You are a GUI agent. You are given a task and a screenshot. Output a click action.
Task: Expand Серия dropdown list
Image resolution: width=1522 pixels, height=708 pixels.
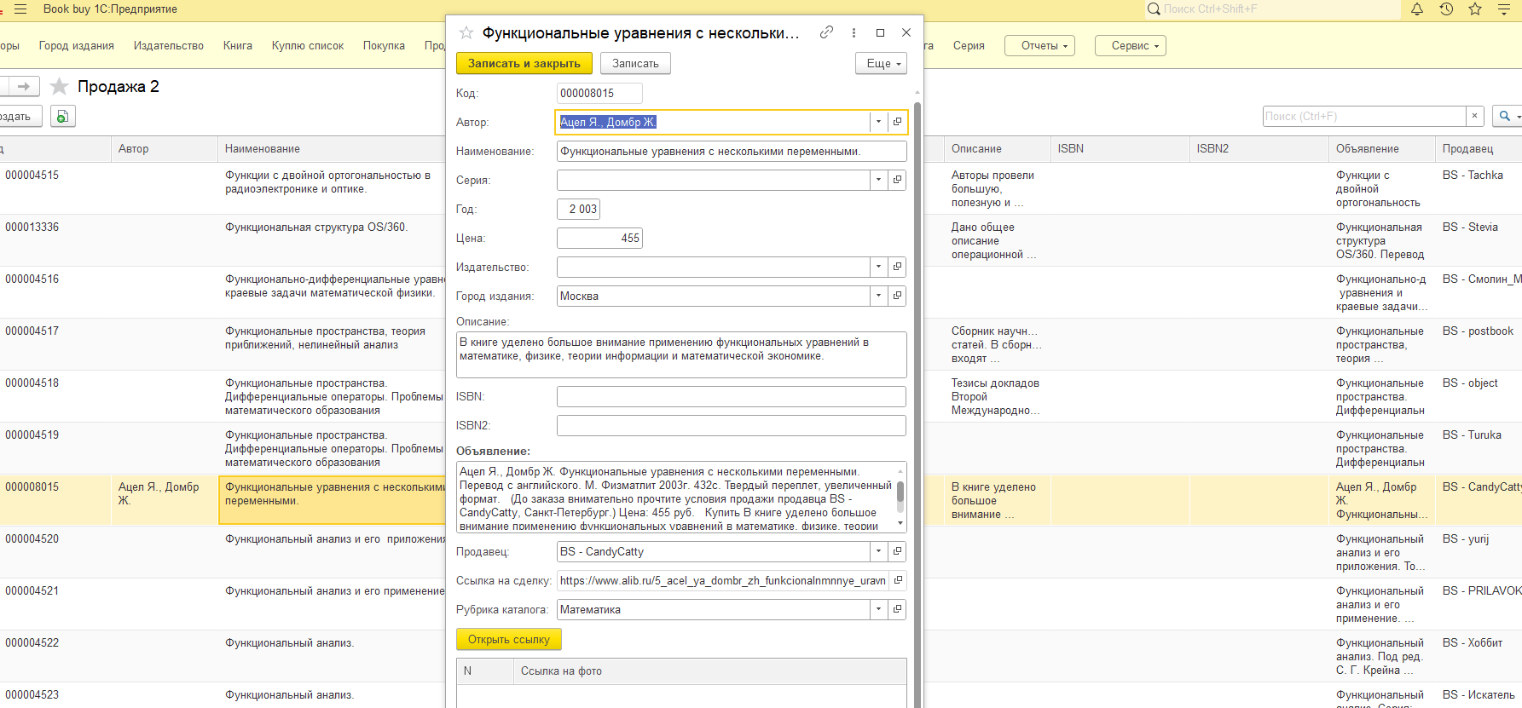point(878,180)
